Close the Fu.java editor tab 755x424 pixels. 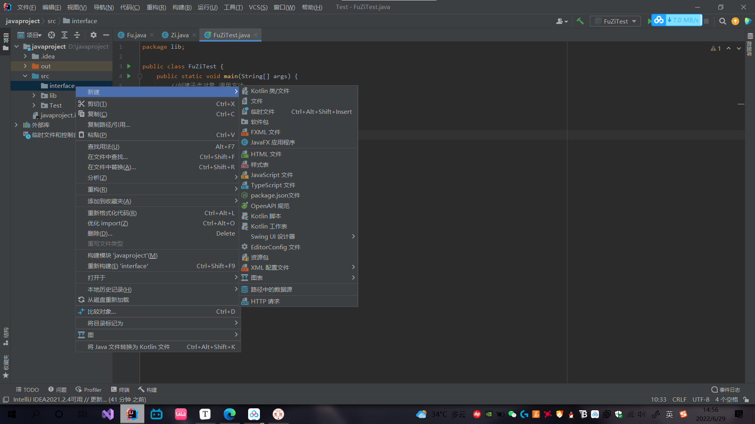tap(152, 35)
